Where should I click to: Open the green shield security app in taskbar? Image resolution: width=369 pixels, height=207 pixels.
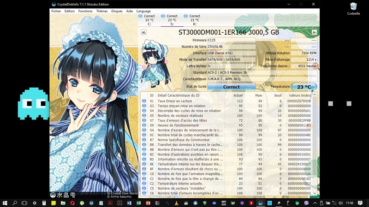click(x=205, y=203)
